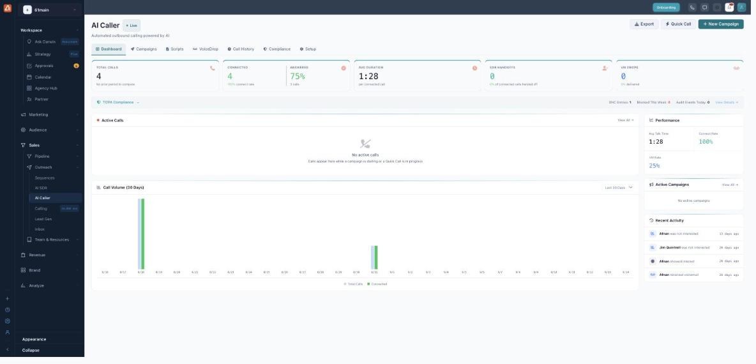Click the clock icon on Avg Duration card

coord(475,68)
